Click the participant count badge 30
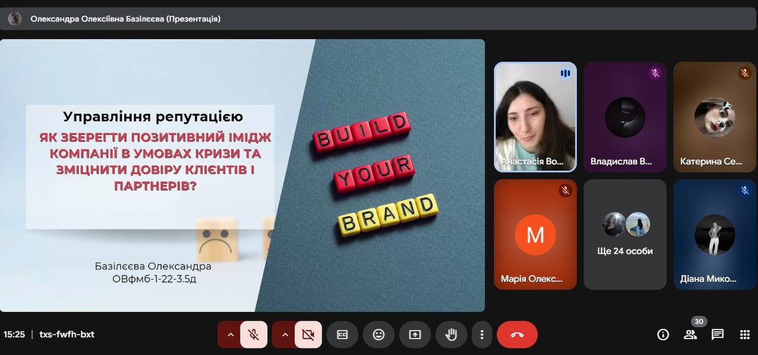Viewport: 758px width, 355px height. (x=699, y=322)
